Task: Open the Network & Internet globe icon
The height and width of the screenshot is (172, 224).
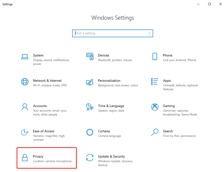Action: (25, 82)
